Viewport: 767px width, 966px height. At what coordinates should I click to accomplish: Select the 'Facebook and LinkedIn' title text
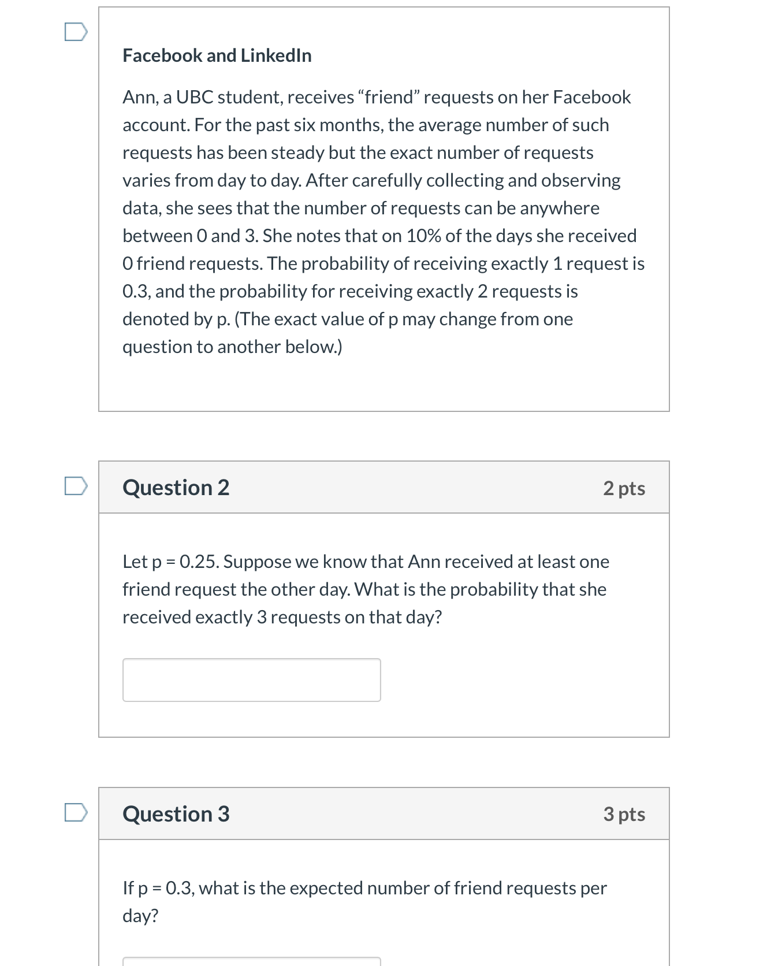click(x=217, y=55)
